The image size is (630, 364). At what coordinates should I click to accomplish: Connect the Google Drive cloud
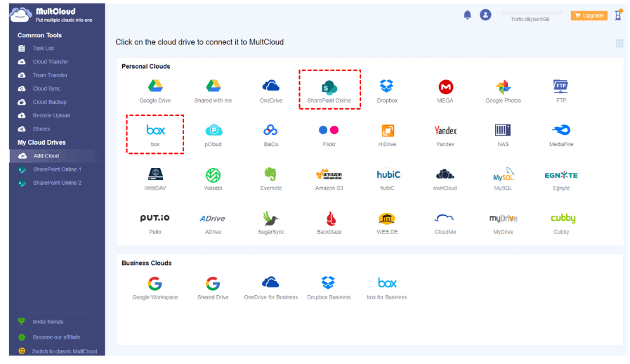coord(155,86)
